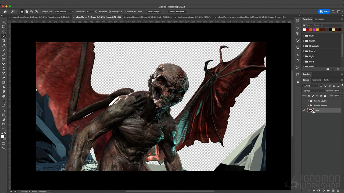Screen dimensions: 344x193
Task: Select the Move tool
Action: pos(4,22)
